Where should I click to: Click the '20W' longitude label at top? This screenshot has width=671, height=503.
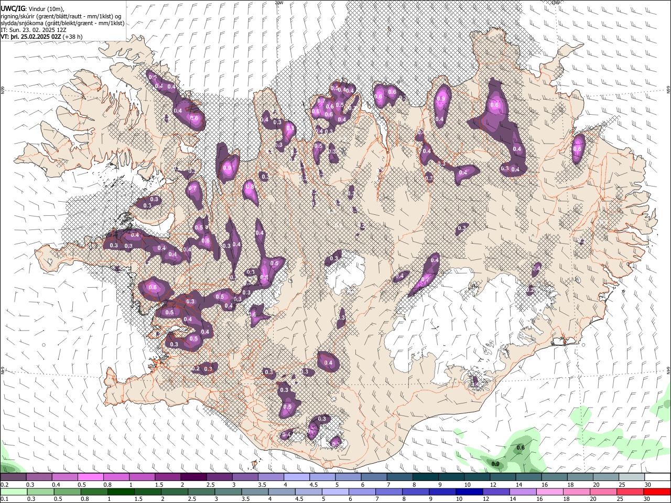pos(279,3)
